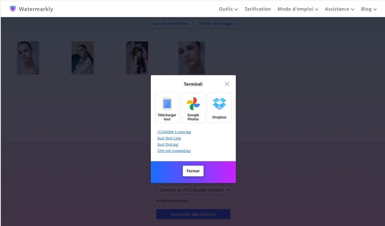
Task: Click the Télécharger tout download icon
Action: pos(167,104)
